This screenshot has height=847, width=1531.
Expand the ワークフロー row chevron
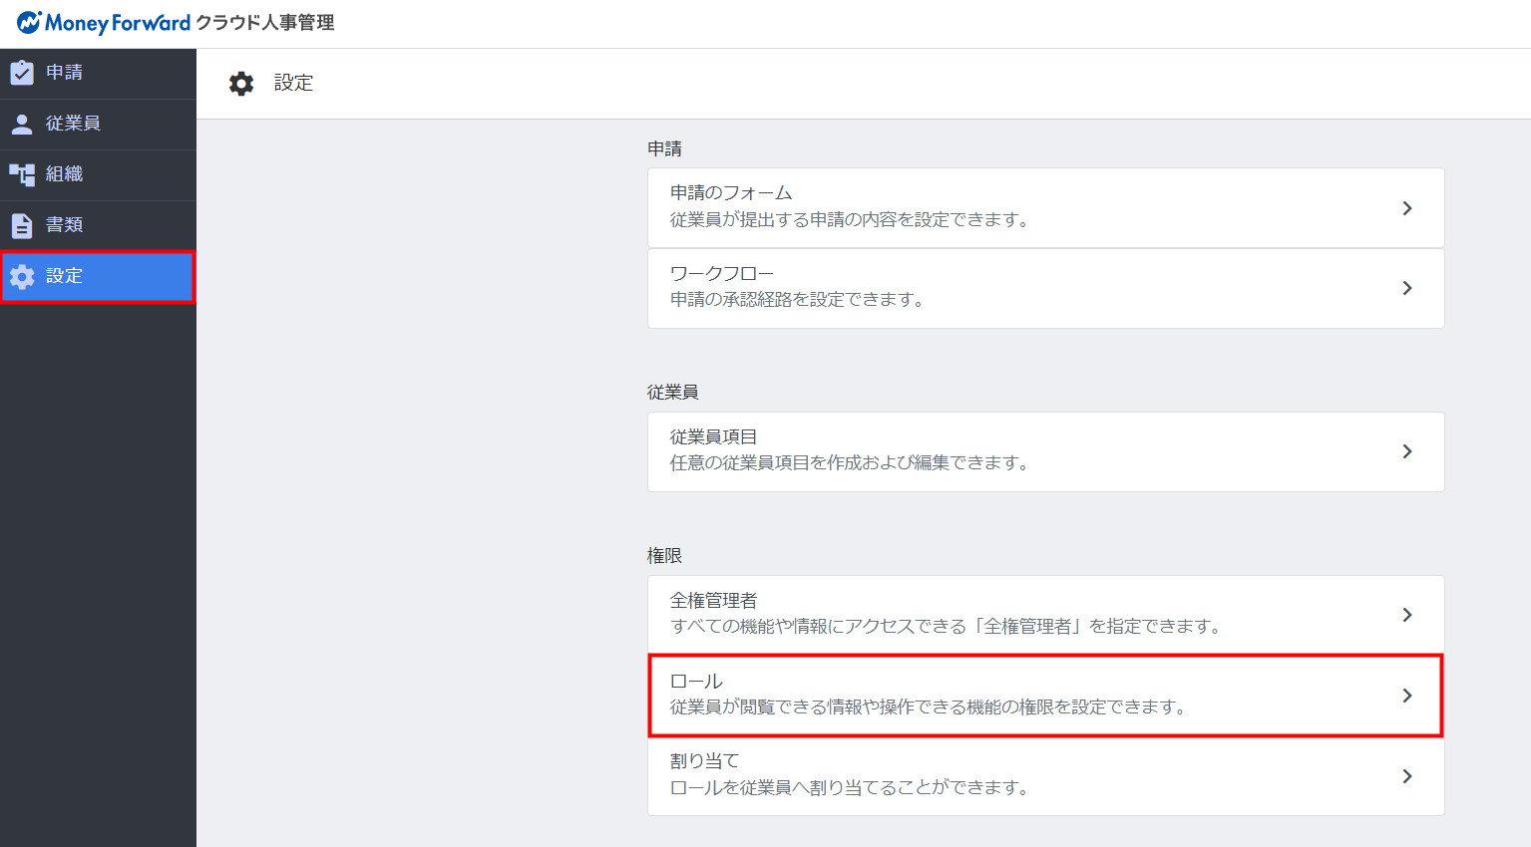[1407, 288]
